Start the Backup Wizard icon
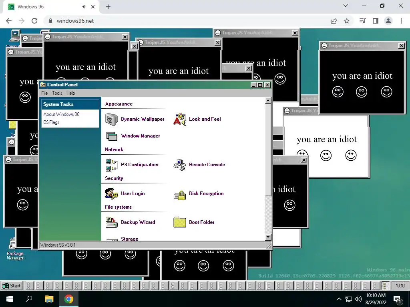The image size is (410, 307). coord(112,222)
